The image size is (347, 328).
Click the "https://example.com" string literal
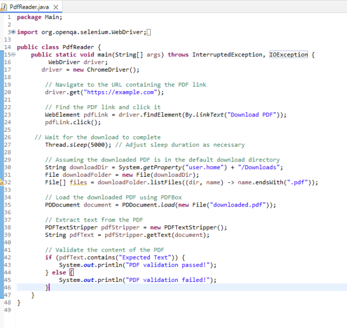pyautogui.click(x=126, y=92)
